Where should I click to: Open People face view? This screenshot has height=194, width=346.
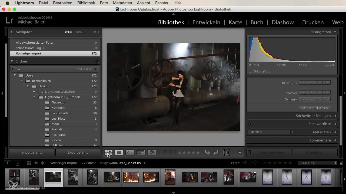[152, 152]
